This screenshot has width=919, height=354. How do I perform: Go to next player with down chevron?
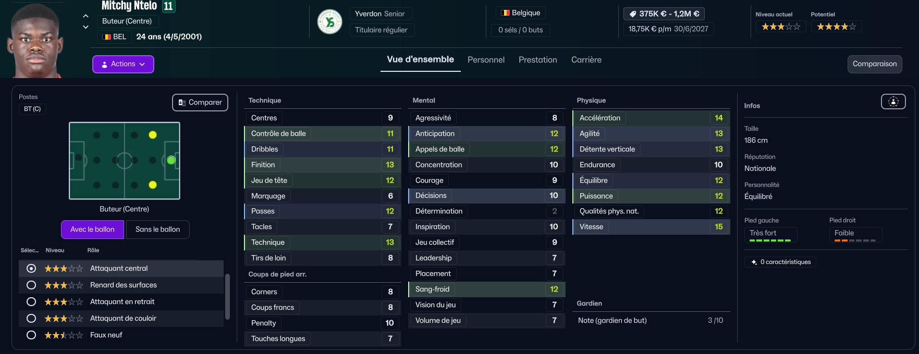(x=86, y=27)
